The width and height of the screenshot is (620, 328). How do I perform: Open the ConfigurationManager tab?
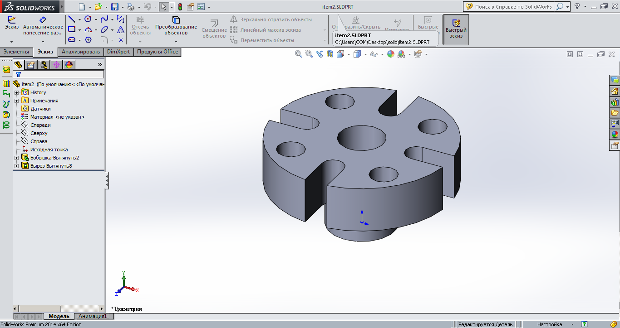(x=44, y=65)
